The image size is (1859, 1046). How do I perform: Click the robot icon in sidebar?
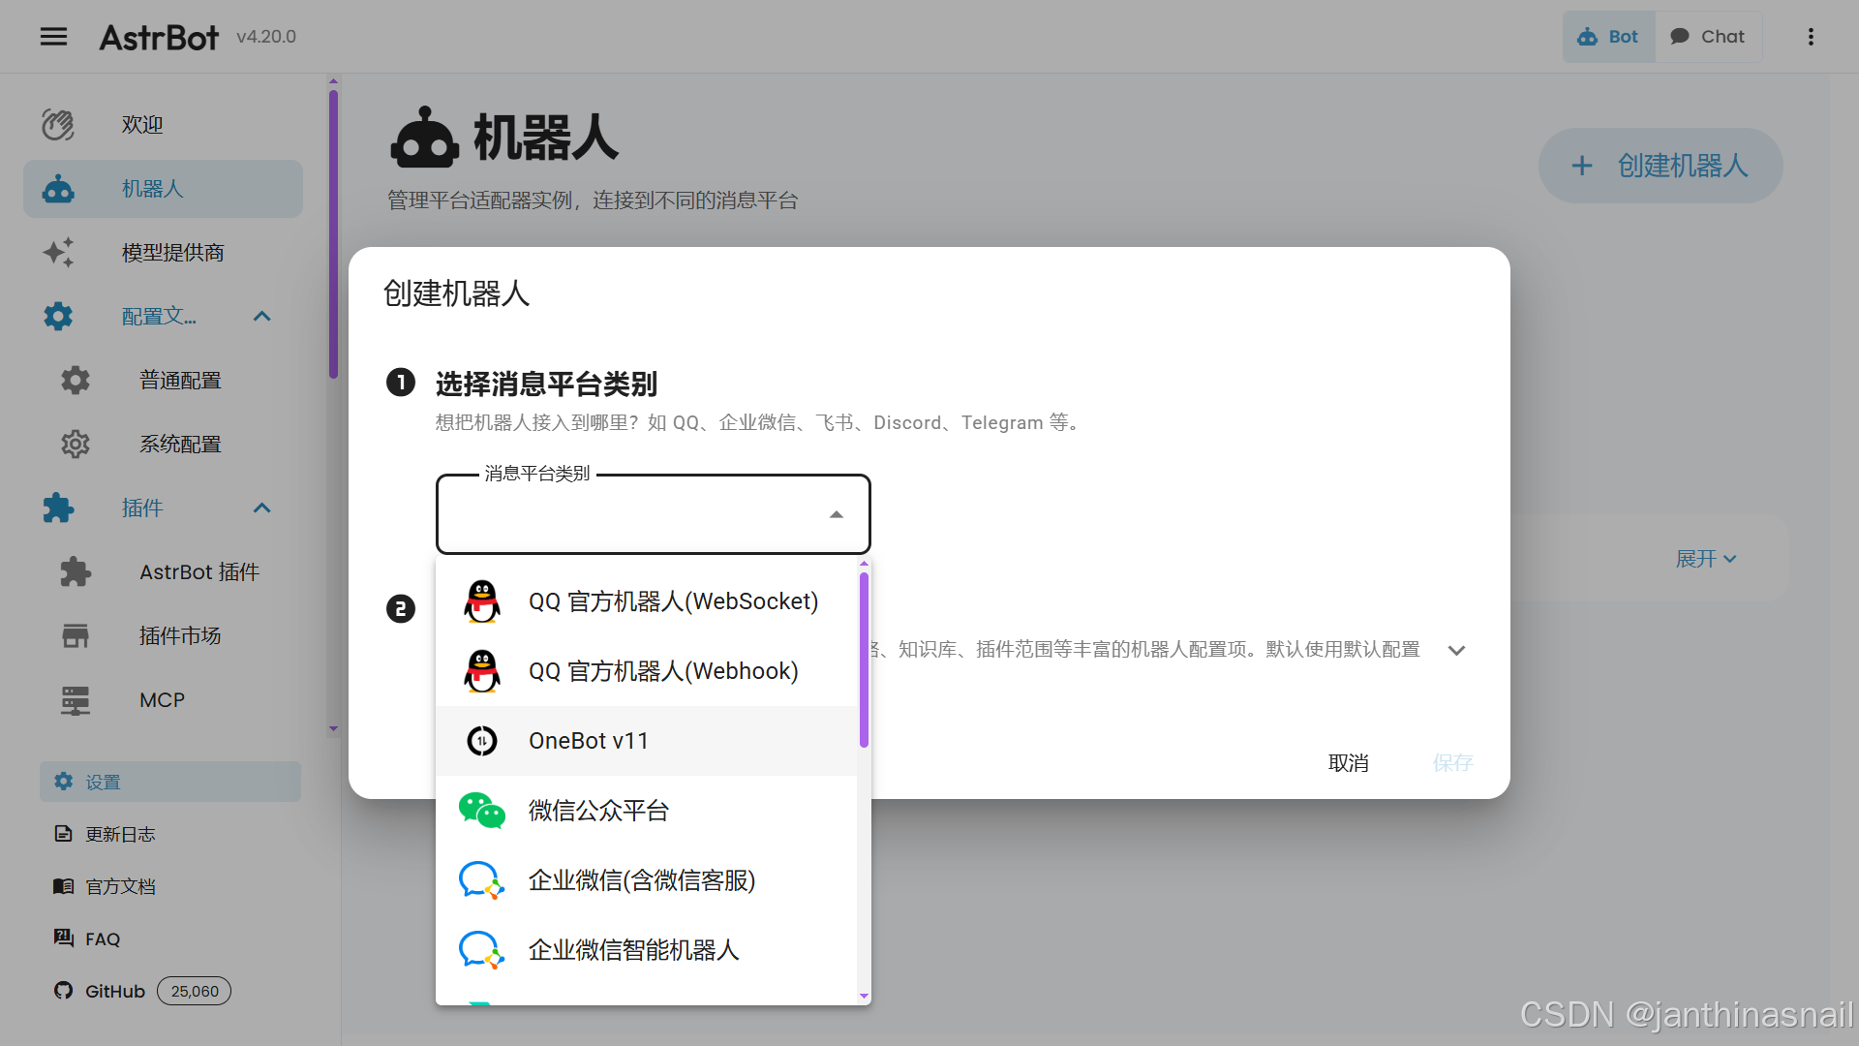point(58,189)
